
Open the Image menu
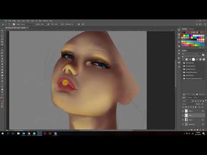[x=14, y=21]
